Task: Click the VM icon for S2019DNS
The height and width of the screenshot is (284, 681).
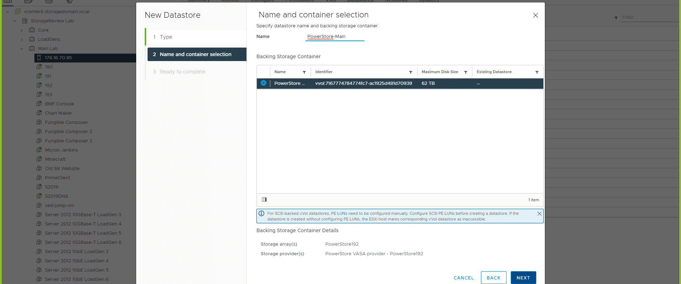Action: (39, 196)
